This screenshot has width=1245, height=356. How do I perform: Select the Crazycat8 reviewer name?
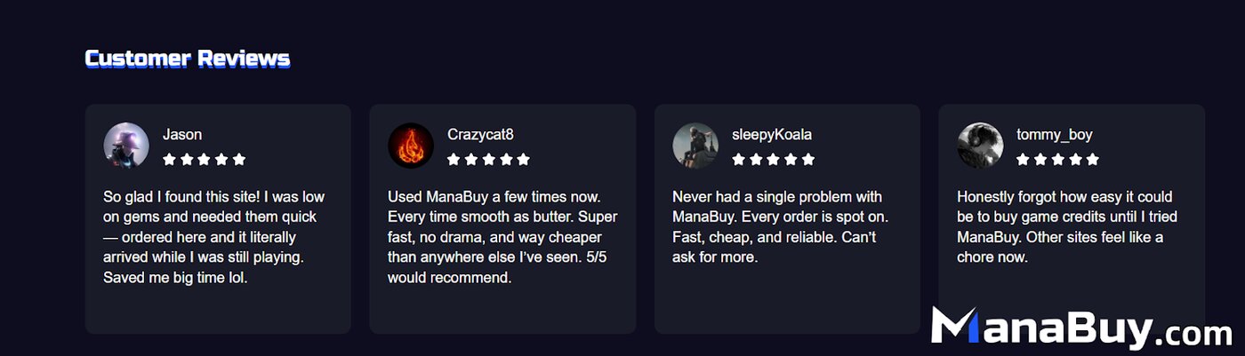pyautogui.click(x=480, y=135)
